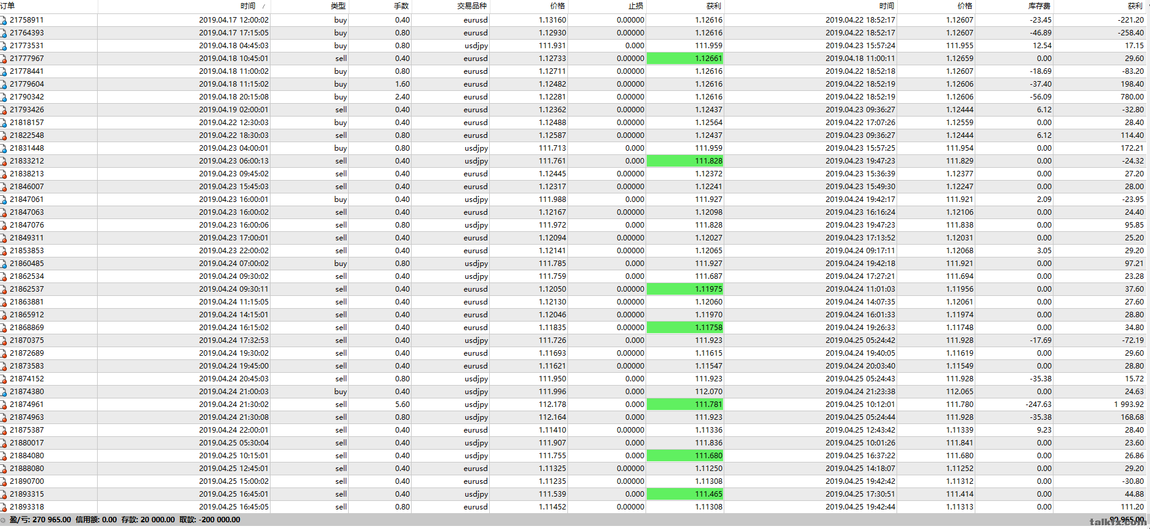Select the row icon for order 21868869
The height and width of the screenshot is (529, 1150).
(x=4, y=328)
